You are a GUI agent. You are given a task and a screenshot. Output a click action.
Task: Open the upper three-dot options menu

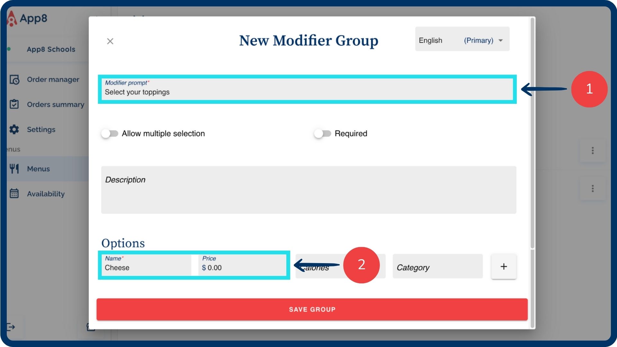[x=593, y=151]
